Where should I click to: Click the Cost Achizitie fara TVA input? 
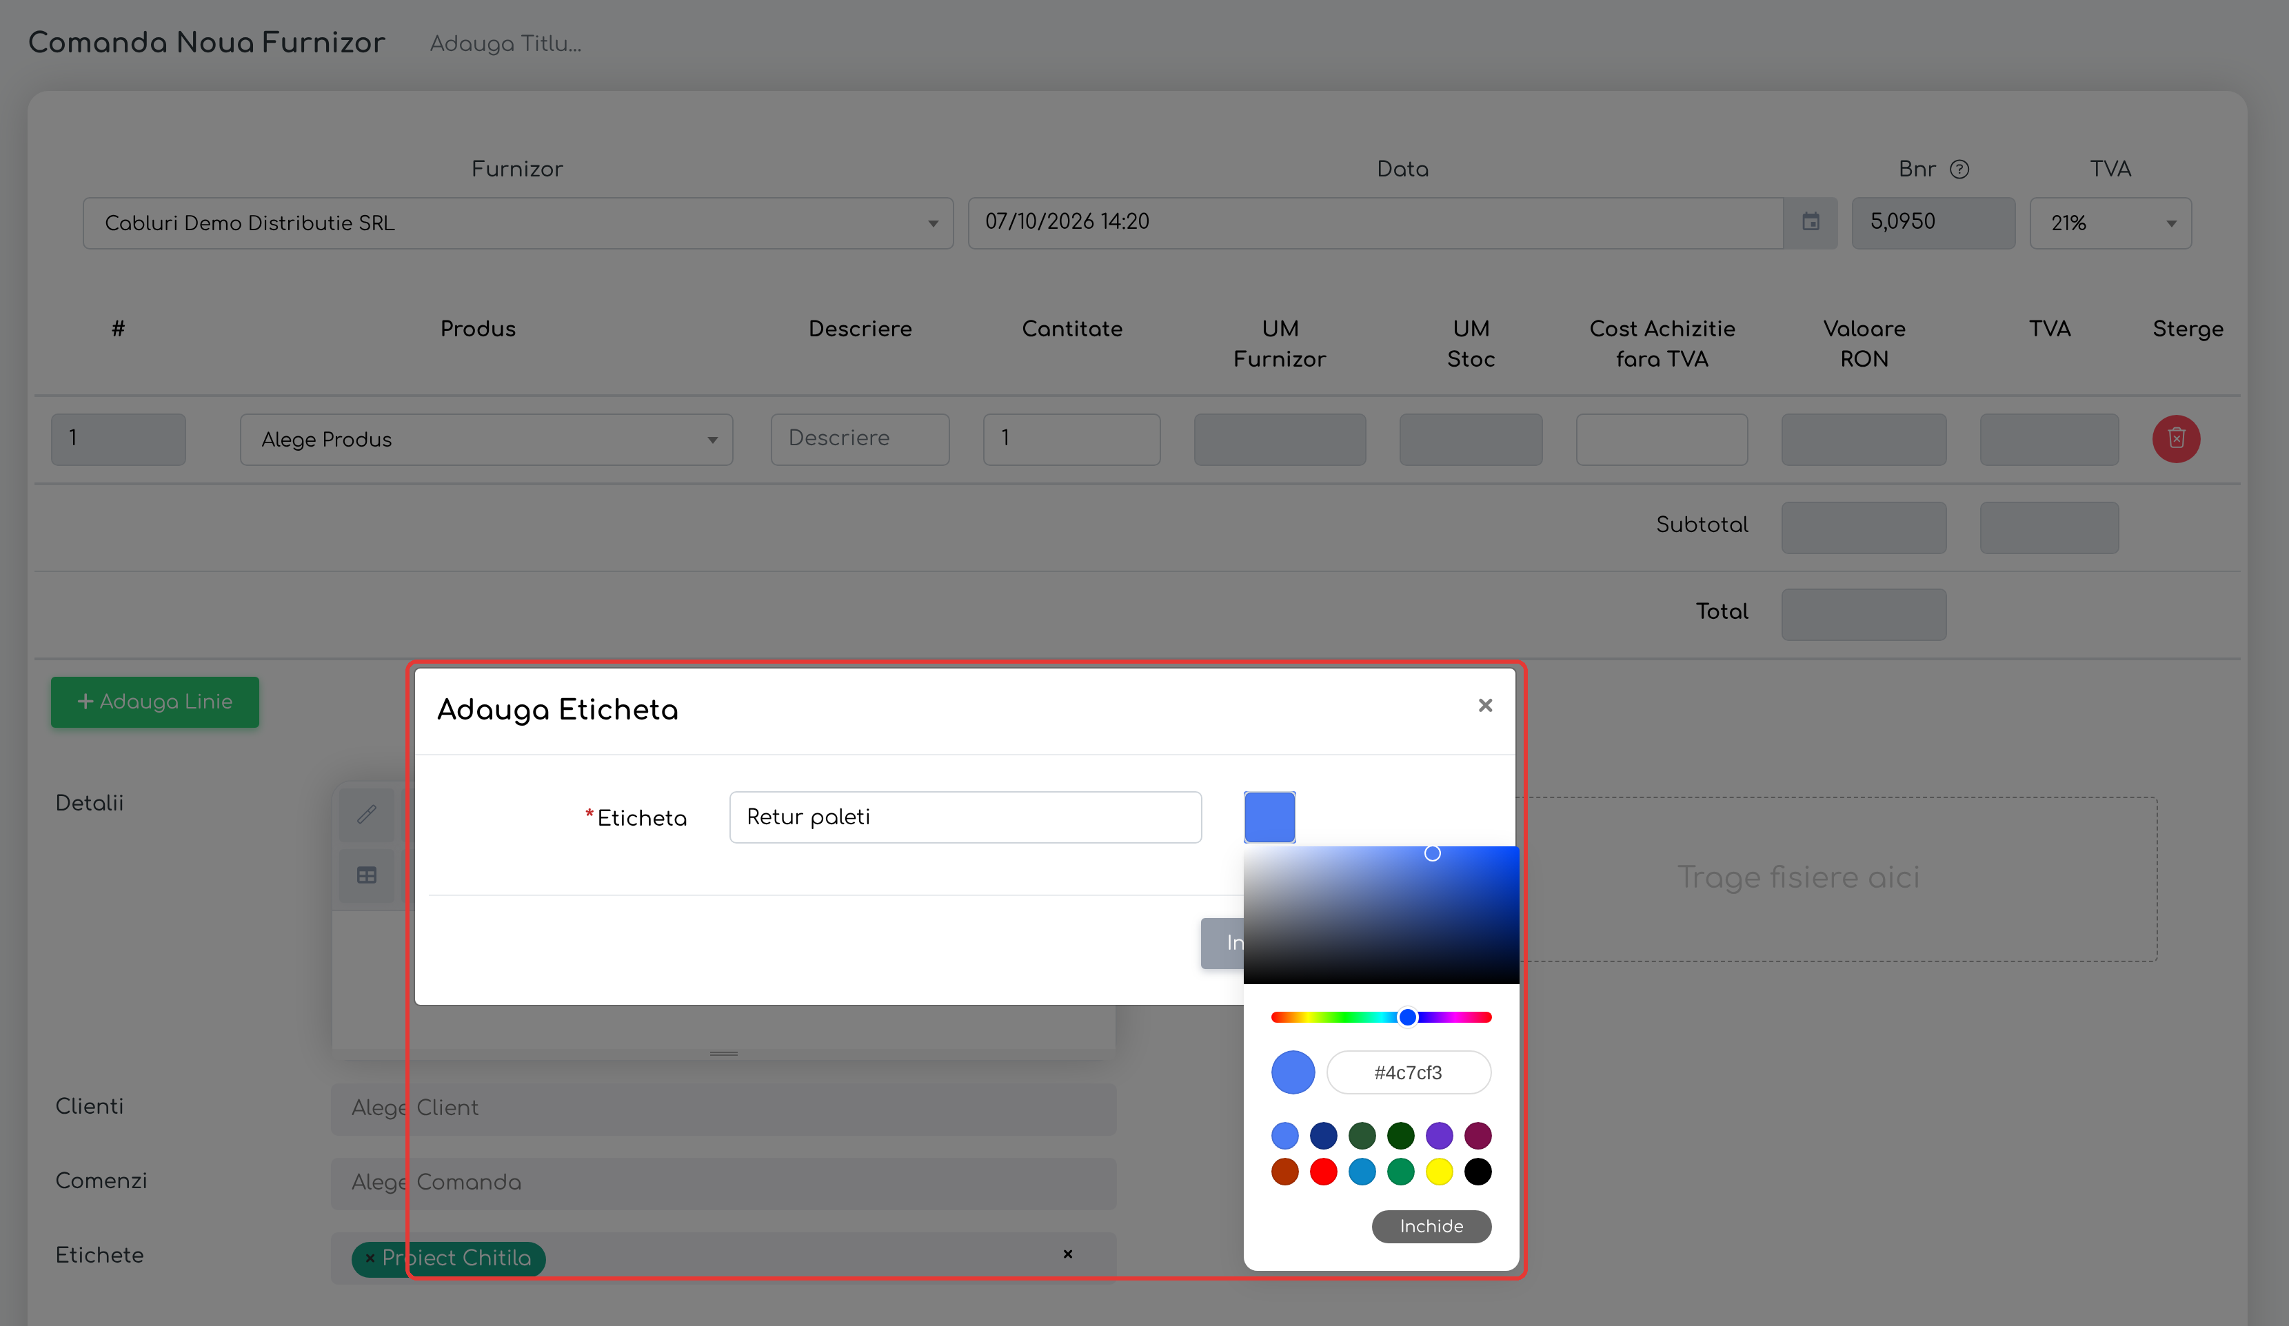click(x=1662, y=440)
